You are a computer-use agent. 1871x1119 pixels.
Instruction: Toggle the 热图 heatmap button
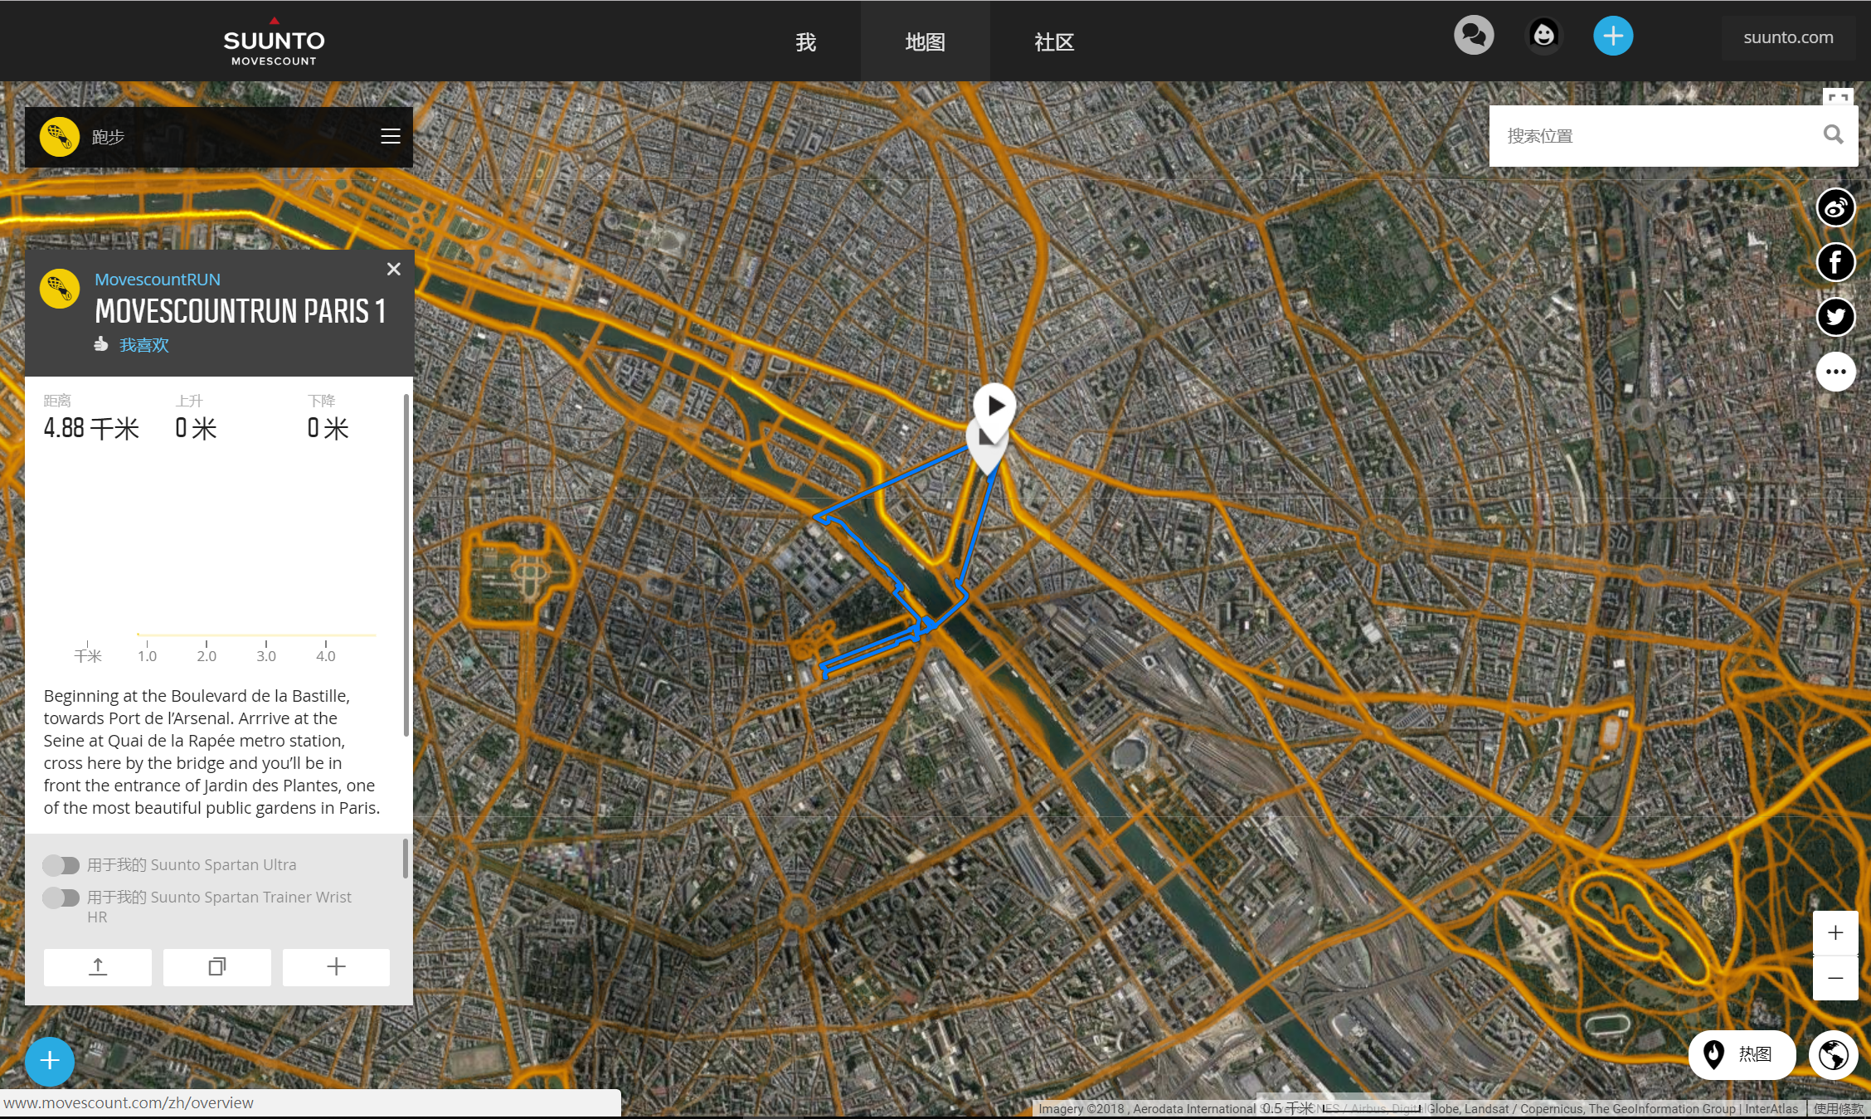[x=1742, y=1054]
